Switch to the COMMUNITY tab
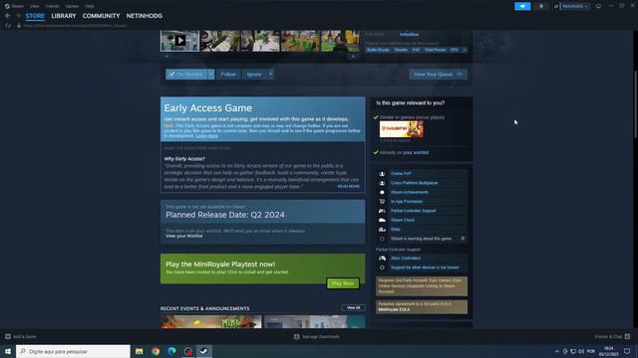Viewport: 638px width, 358px height. (101, 16)
